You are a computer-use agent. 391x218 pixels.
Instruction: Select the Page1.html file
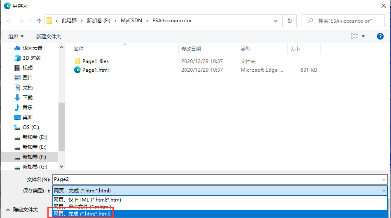(96, 70)
